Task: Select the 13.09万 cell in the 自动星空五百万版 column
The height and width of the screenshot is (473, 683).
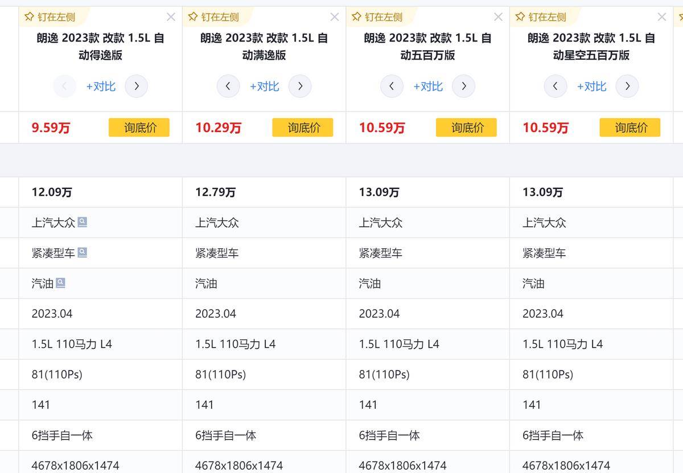Action: pyautogui.click(x=591, y=192)
